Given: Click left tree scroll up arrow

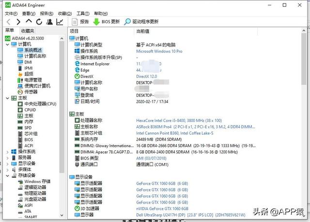Looking at the screenshot, I should (62, 39).
